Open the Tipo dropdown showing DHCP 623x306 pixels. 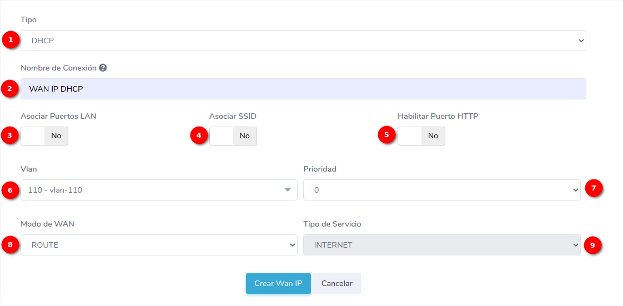click(303, 41)
